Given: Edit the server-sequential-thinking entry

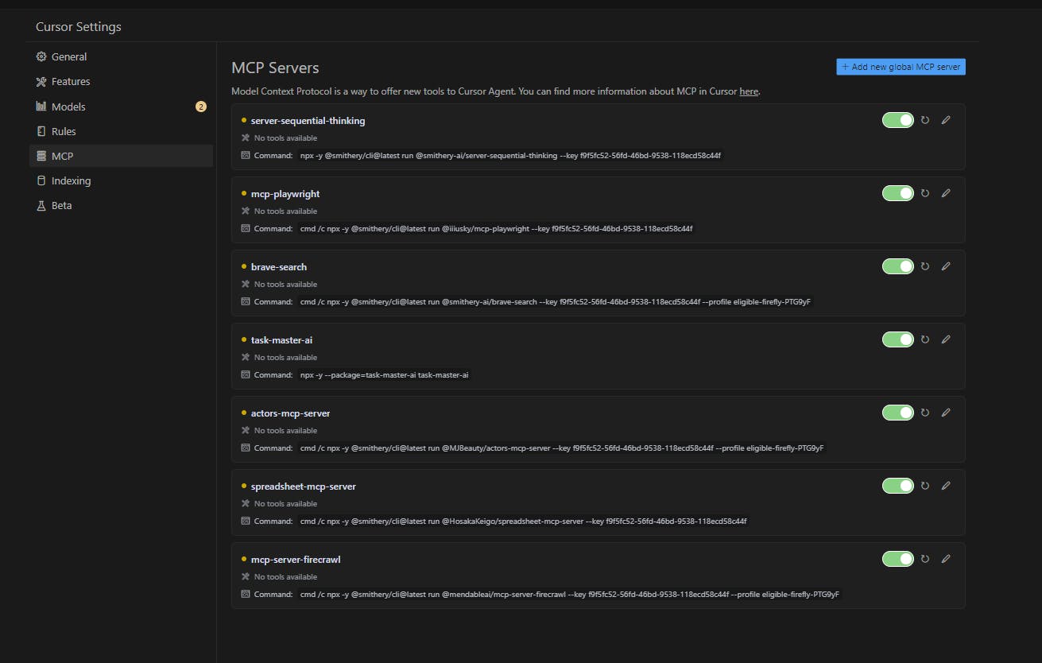Looking at the screenshot, I should (x=946, y=120).
